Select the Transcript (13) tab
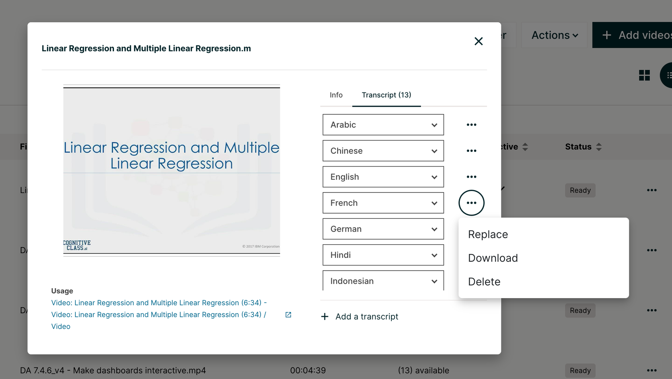The height and width of the screenshot is (379, 672). click(386, 95)
